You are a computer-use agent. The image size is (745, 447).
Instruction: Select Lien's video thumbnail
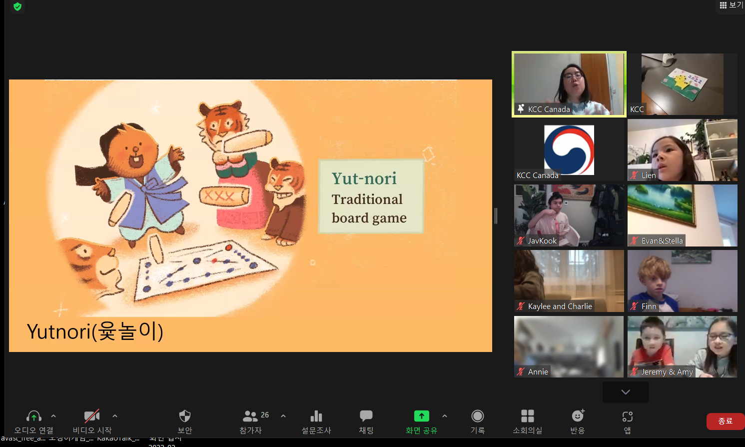coord(683,150)
